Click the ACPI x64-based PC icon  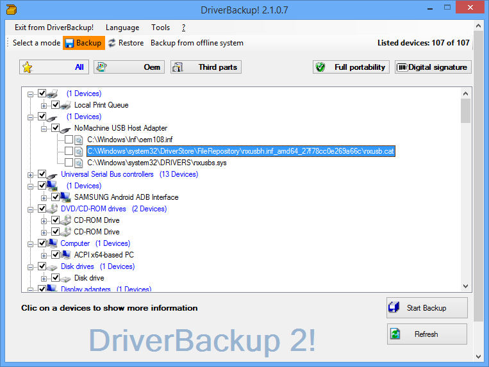click(65, 255)
